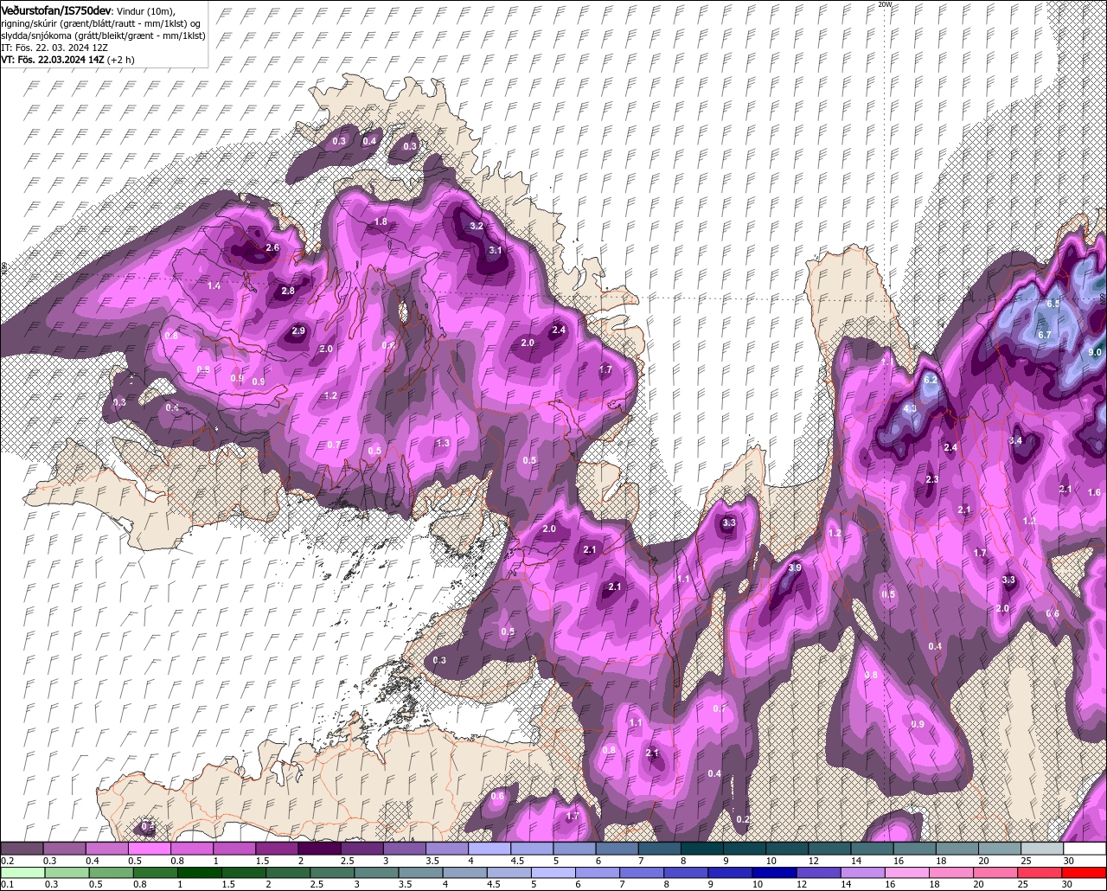Click the 2.8 value on the map
Image resolution: width=1107 pixels, height=891 pixels.
click(x=288, y=292)
